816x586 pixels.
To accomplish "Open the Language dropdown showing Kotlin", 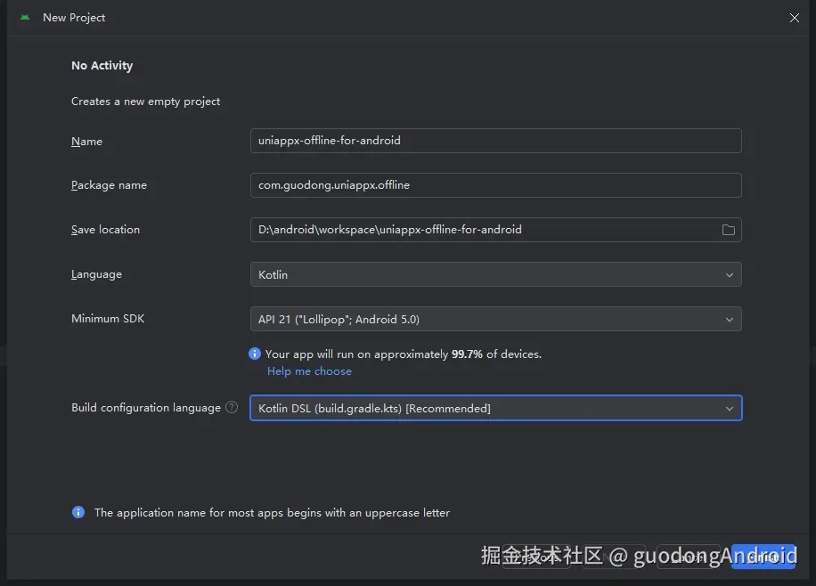I will 496,274.
